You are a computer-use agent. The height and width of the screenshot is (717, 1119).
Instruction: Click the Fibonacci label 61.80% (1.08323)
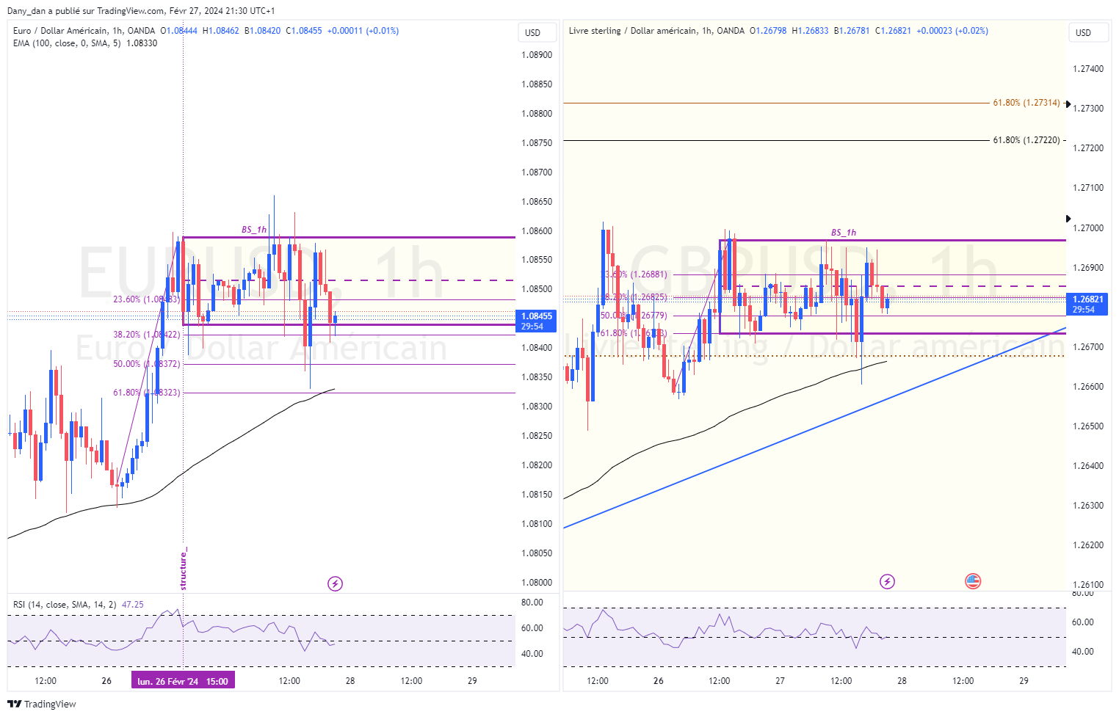click(146, 393)
